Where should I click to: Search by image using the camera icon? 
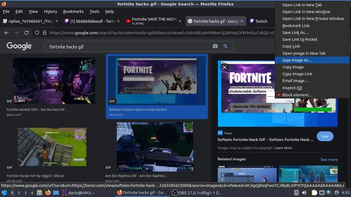coord(215,46)
